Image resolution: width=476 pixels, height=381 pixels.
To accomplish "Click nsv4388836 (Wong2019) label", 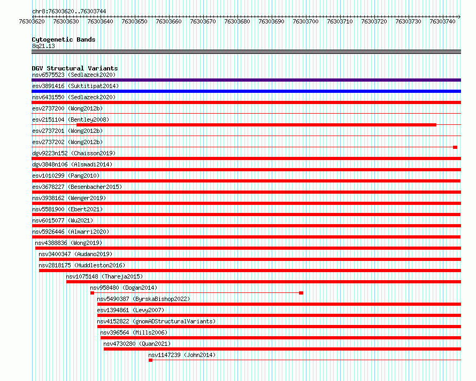I will coord(68,243).
